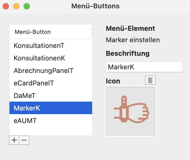Image resolution: width=190 pixels, height=160 pixels.
Task: Click the Menü-Buttons title bar
Action: click(95, 6)
